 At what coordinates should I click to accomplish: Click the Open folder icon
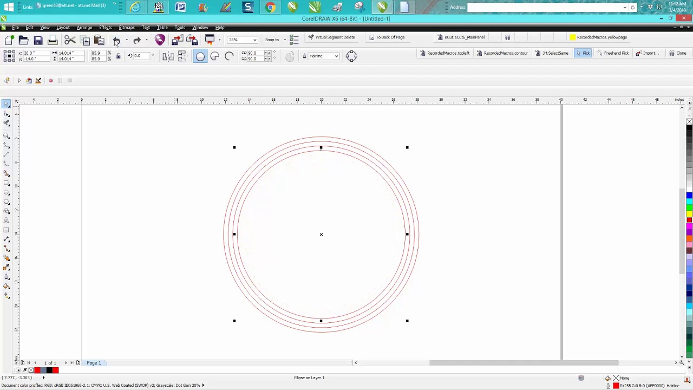point(23,40)
